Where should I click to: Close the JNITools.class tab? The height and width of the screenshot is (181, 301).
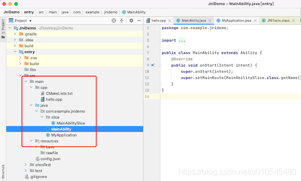coord(293,20)
